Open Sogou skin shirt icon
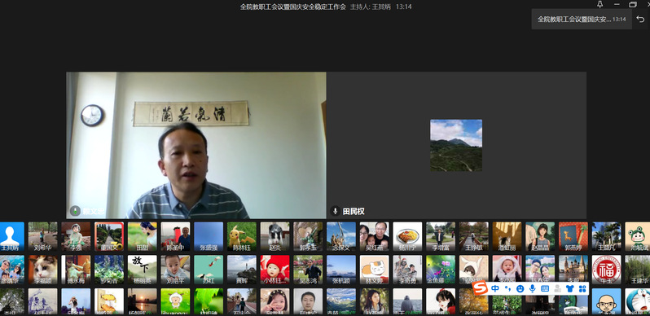This screenshot has height=316, width=650. tap(570, 288)
